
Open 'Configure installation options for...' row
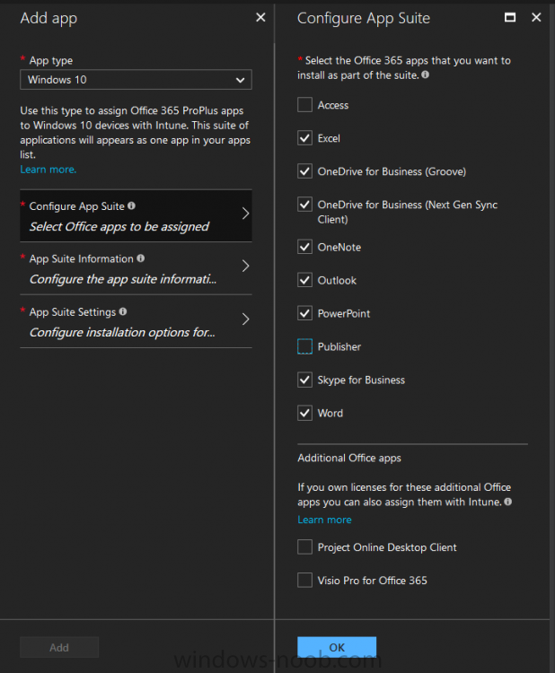tap(136, 321)
